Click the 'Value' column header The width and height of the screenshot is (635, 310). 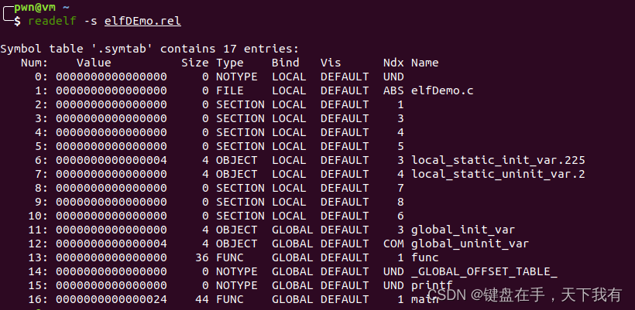(94, 63)
